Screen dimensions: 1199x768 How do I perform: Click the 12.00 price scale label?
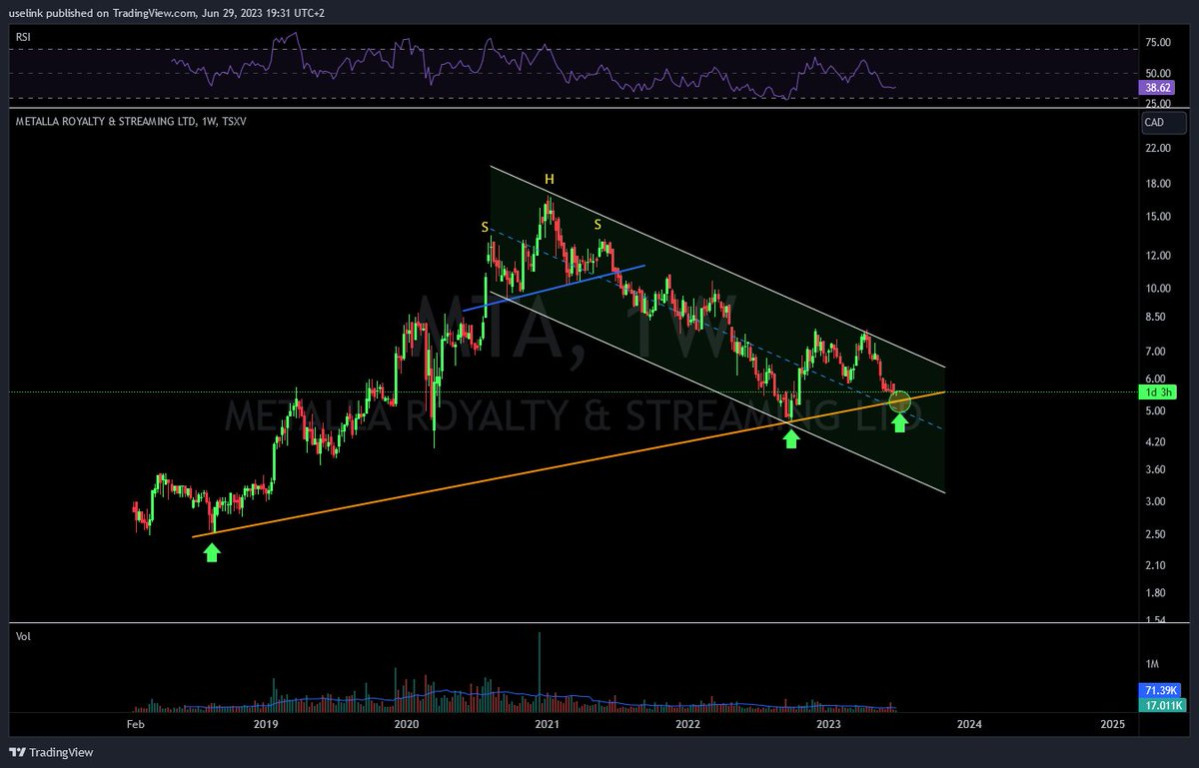pos(1158,256)
